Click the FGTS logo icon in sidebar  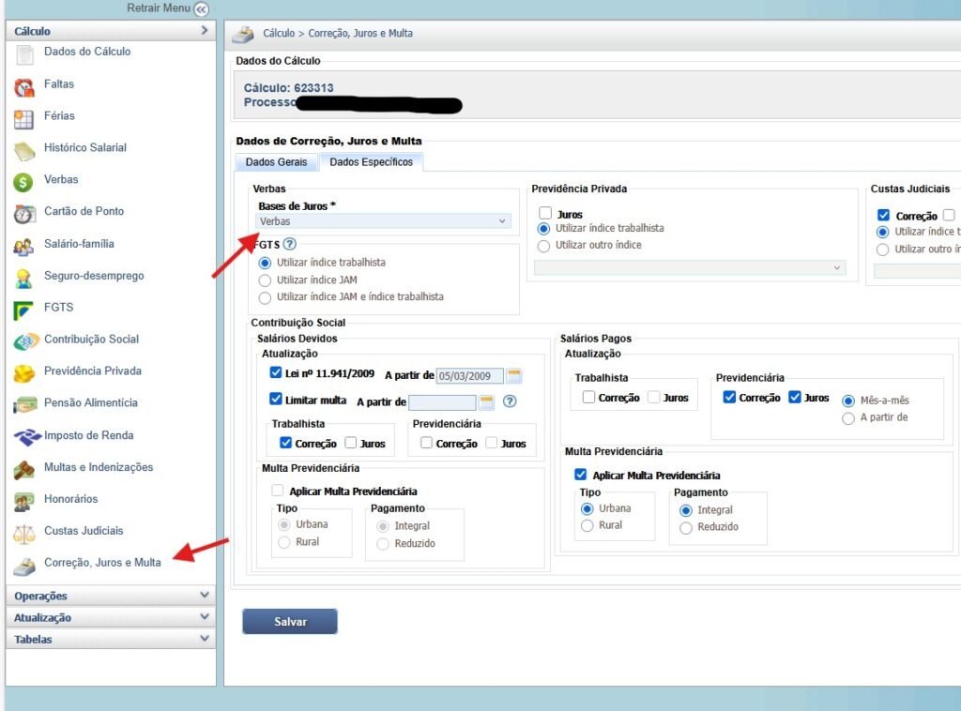point(24,310)
